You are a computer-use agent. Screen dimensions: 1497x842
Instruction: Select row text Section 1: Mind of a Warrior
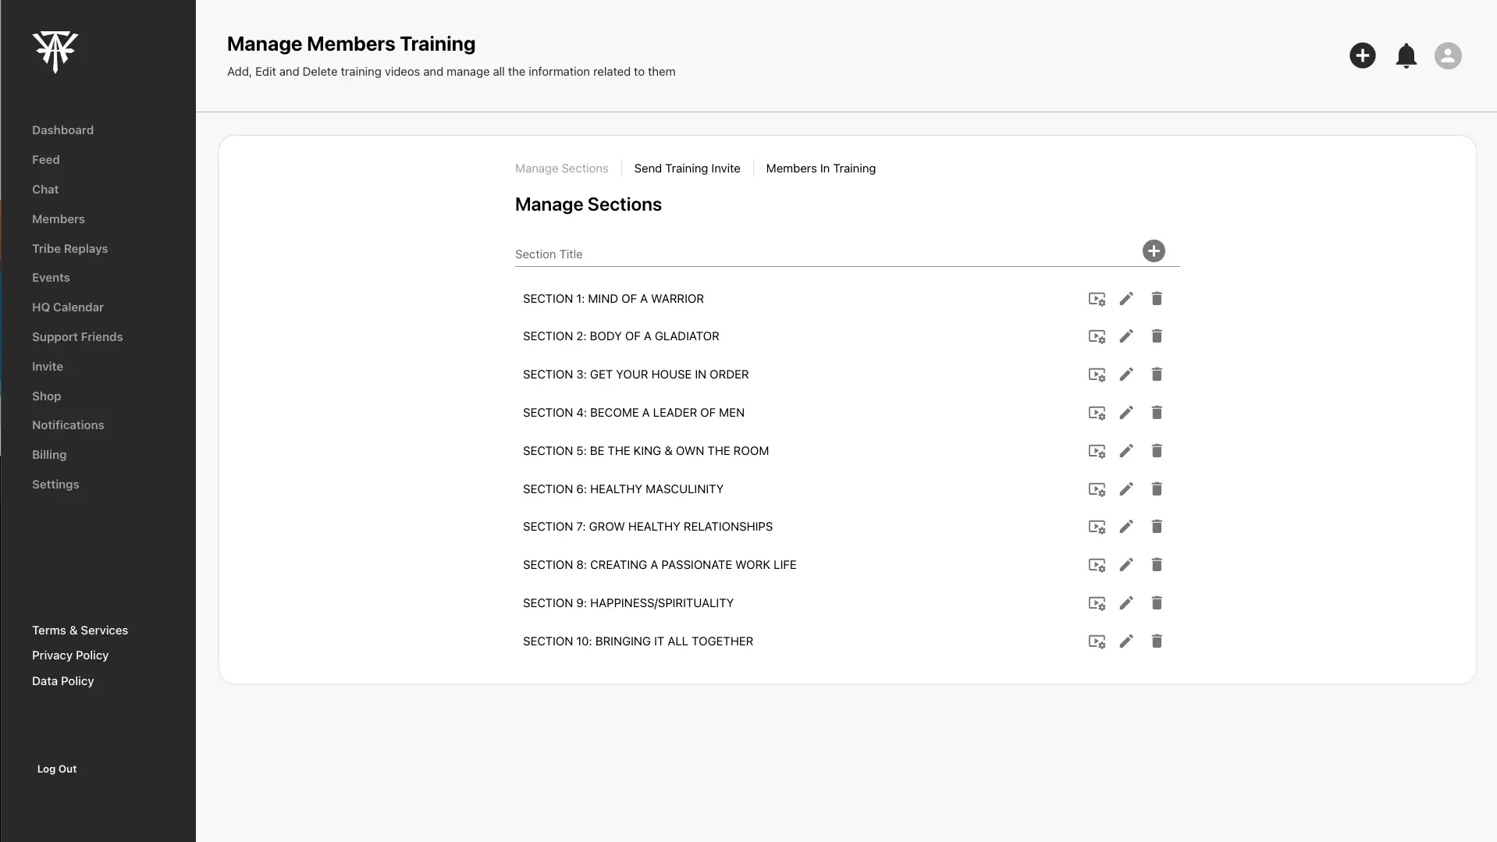tap(613, 299)
